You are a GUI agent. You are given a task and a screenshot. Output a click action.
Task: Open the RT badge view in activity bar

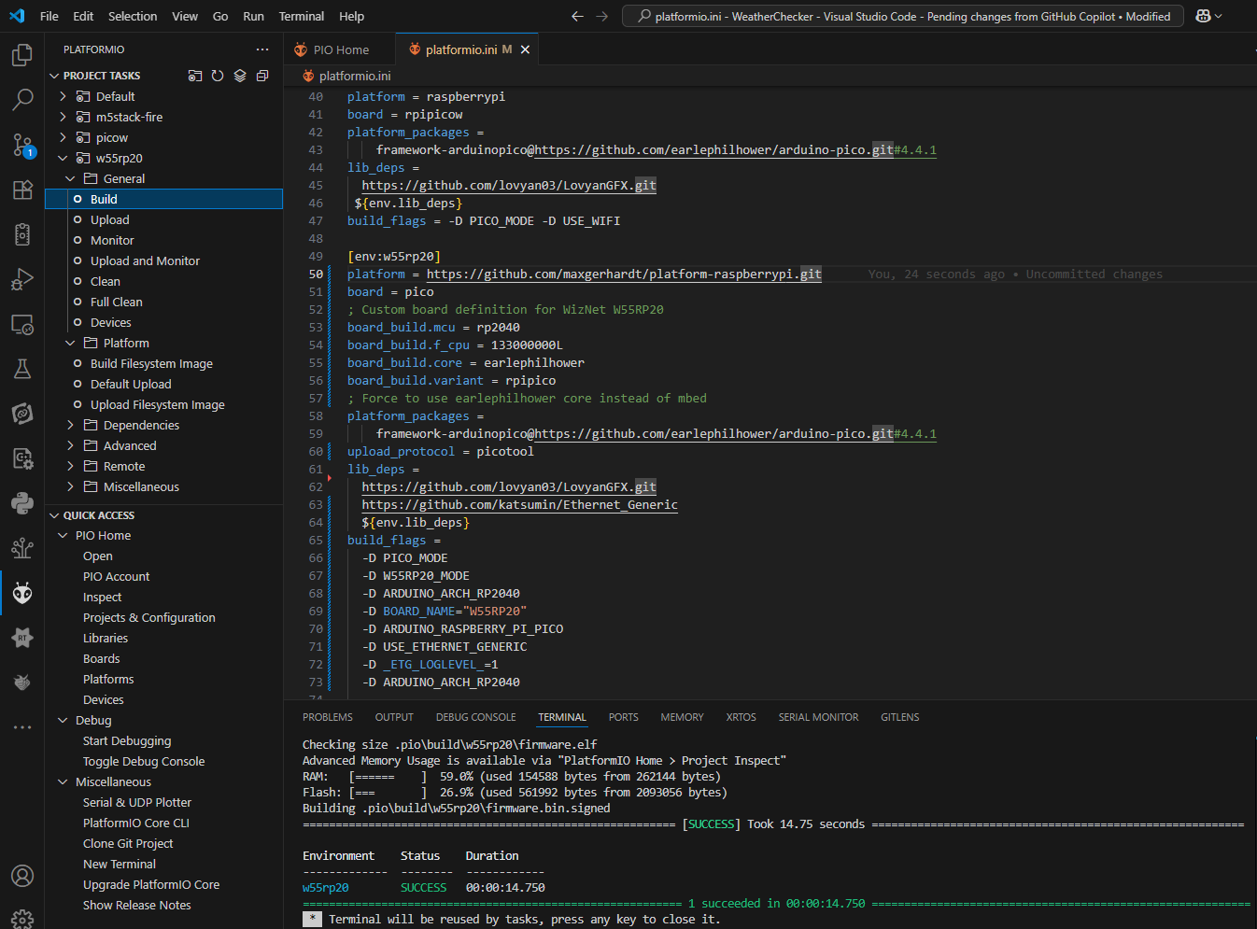pos(22,638)
